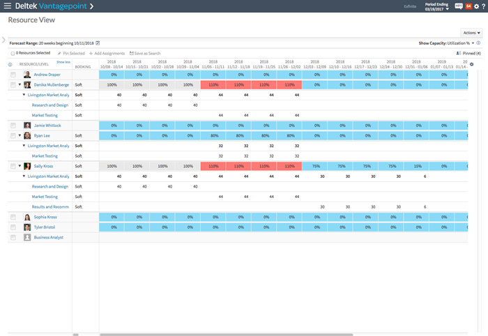Screen dimensions: 488x336
Task: Click the horizontal scrollbar at the bottom
Action: 209,335
